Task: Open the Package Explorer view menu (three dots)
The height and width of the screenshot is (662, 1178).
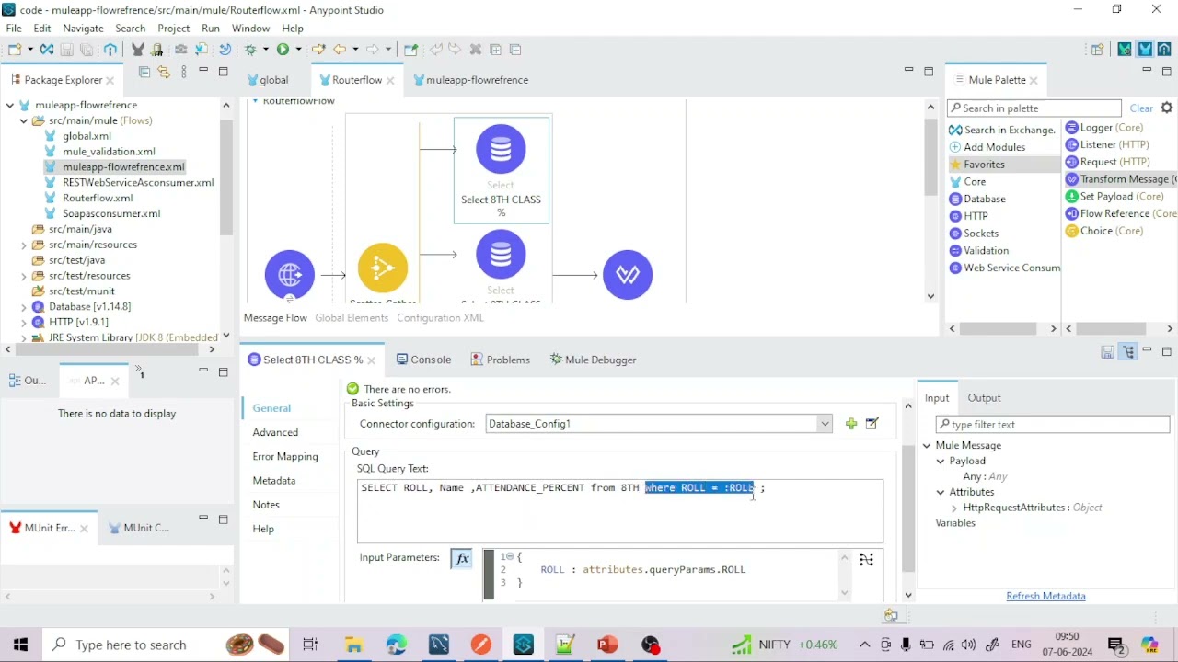Action: click(x=184, y=72)
